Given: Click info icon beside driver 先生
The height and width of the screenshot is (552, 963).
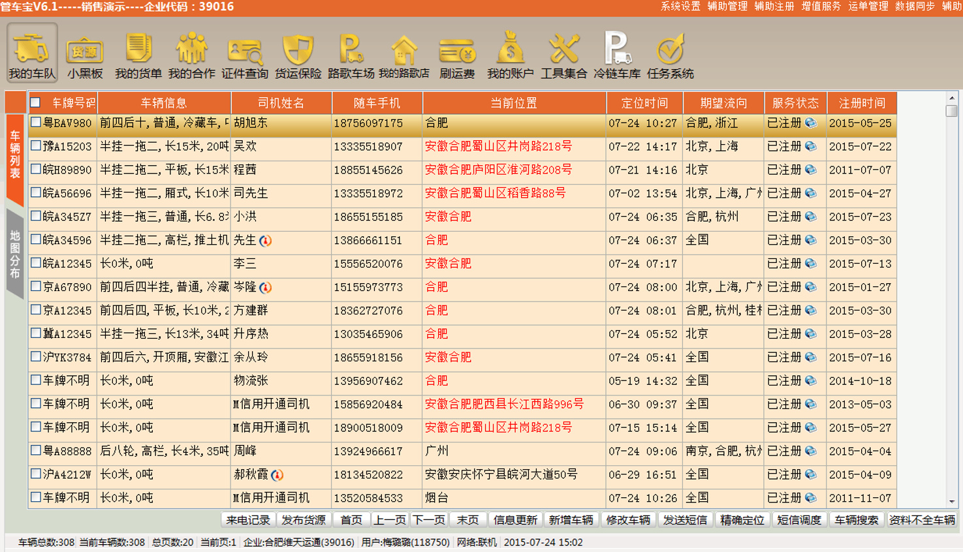Looking at the screenshot, I should coord(265,241).
